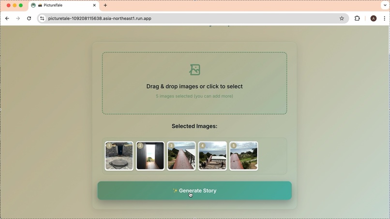Click Drag & drop images text
The image size is (390, 219).
195,86
